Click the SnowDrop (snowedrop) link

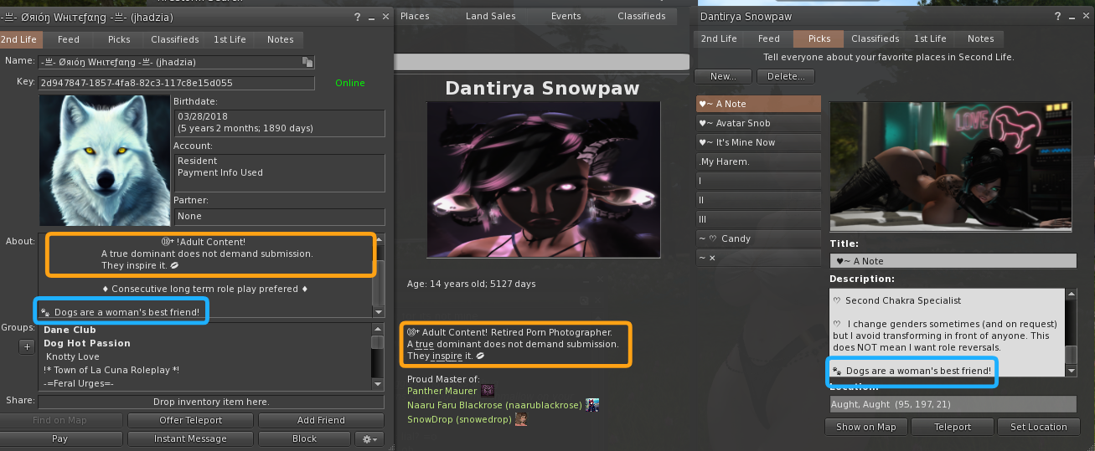click(x=458, y=419)
